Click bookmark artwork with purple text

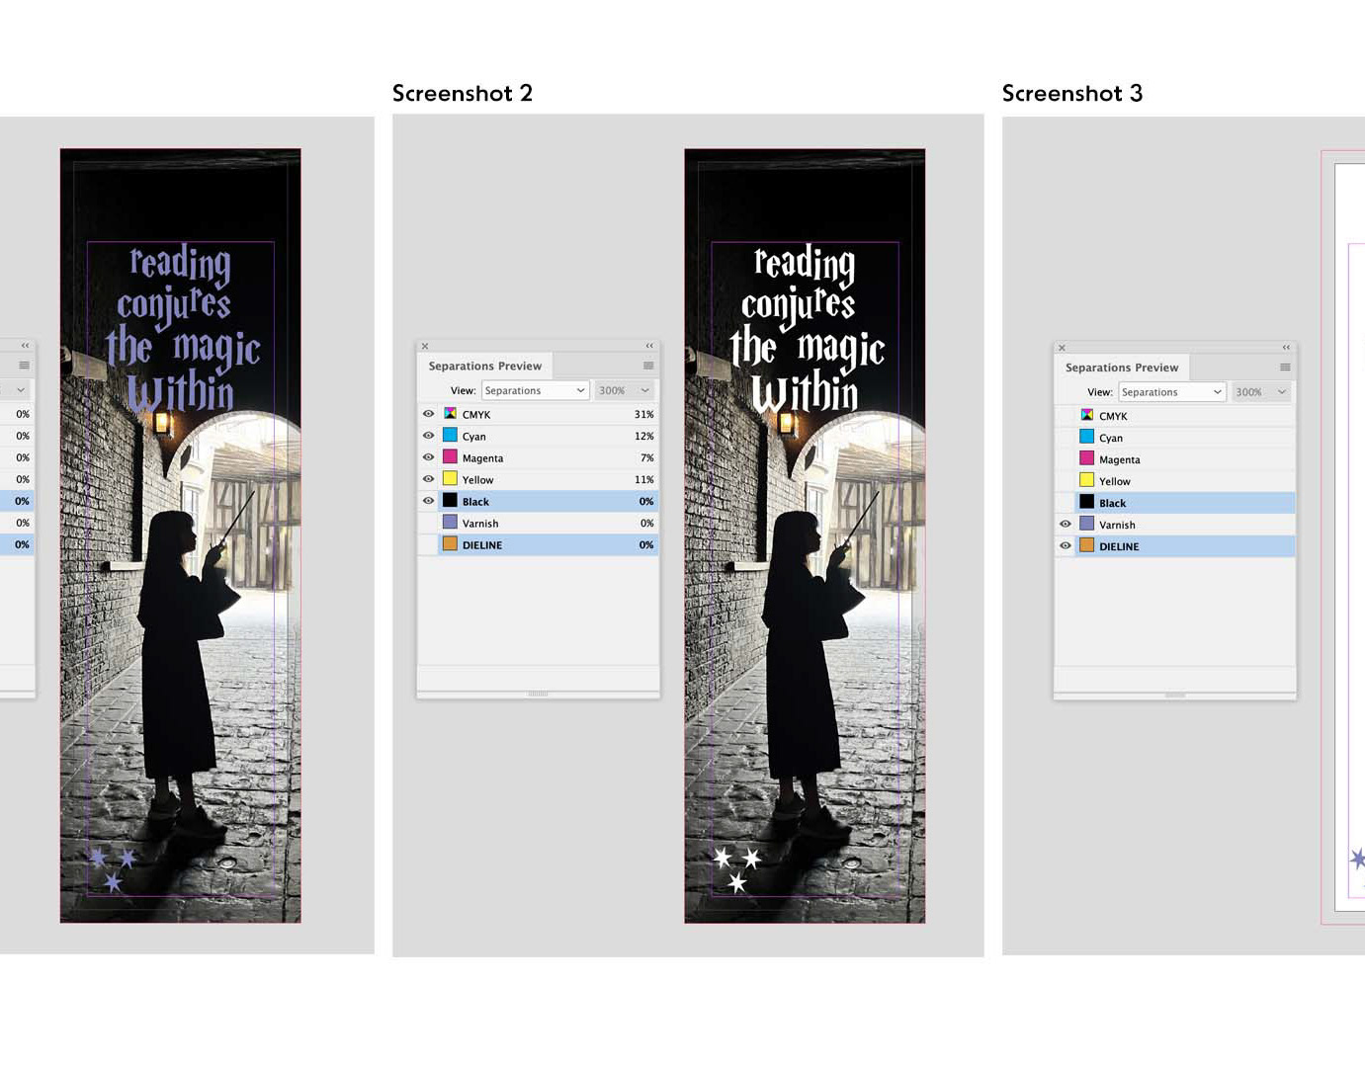pyautogui.click(x=180, y=535)
